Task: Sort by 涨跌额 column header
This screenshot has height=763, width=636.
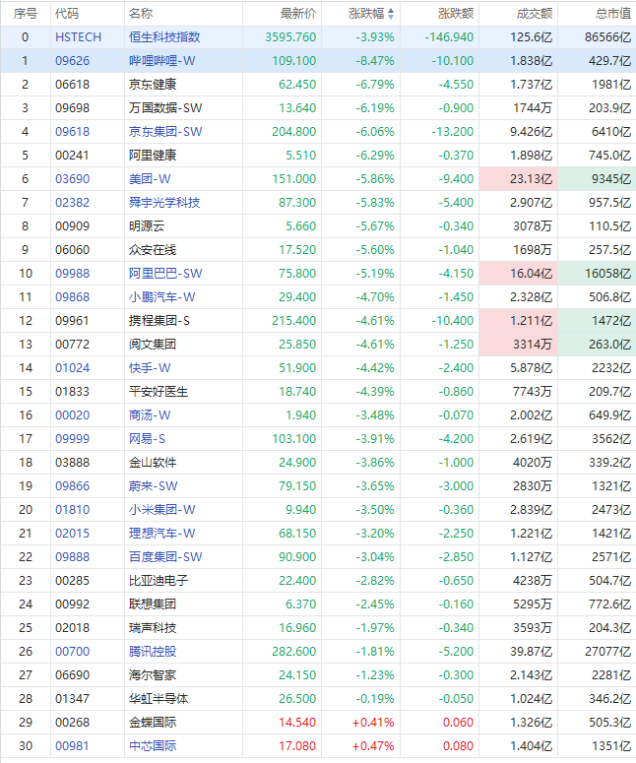Action: 456,14
